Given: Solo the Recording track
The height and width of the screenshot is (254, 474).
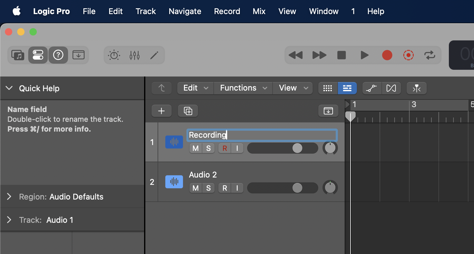Looking at the screenshot, I should (x=208, y=148).
